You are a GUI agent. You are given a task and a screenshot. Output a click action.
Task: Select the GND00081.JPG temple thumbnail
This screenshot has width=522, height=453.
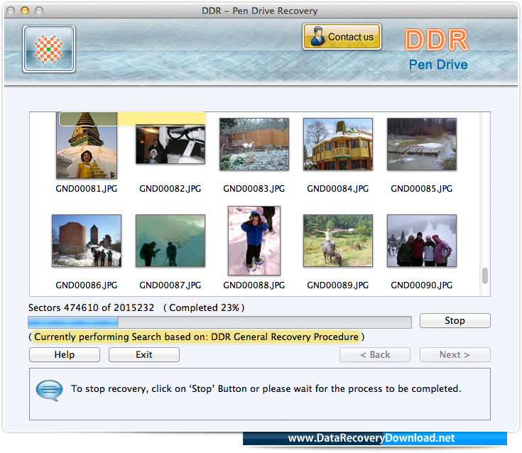click(87, 146)
